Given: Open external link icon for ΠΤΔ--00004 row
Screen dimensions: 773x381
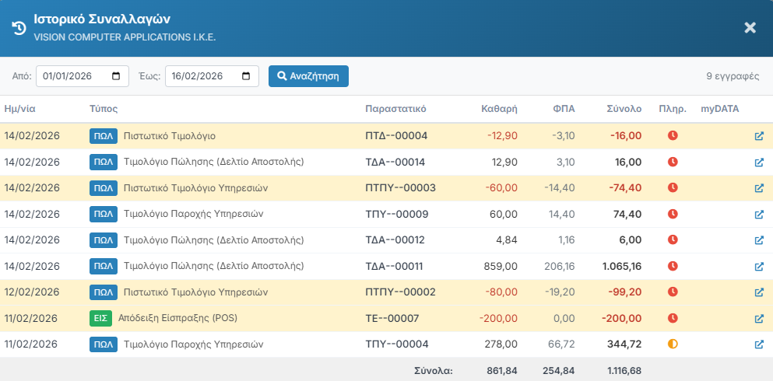Looking at the screenshot, I should coord(759,136).
